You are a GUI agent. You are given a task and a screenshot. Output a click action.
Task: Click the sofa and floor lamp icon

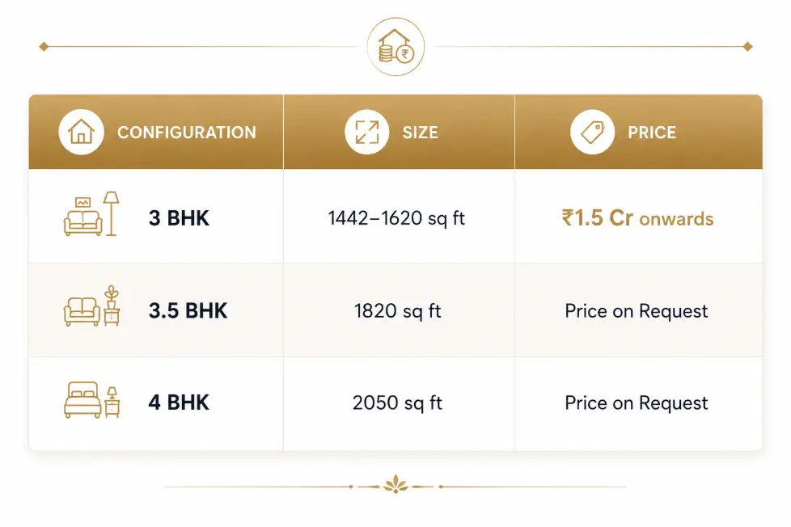tap(91, 214)
